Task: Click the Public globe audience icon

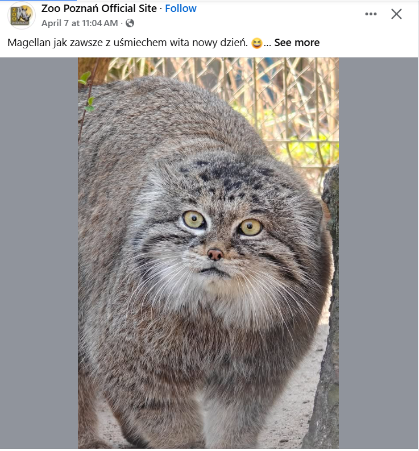Action: click(x=130, y=23)
